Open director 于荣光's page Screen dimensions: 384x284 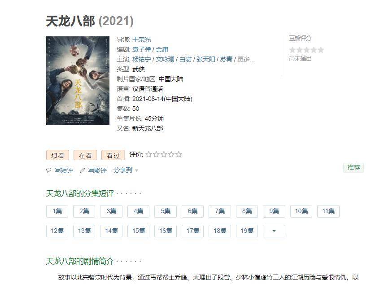[x=142, y=39]
